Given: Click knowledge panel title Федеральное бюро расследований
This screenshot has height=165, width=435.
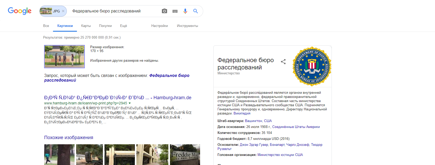Looking at the screenshot, I should 246,64.
